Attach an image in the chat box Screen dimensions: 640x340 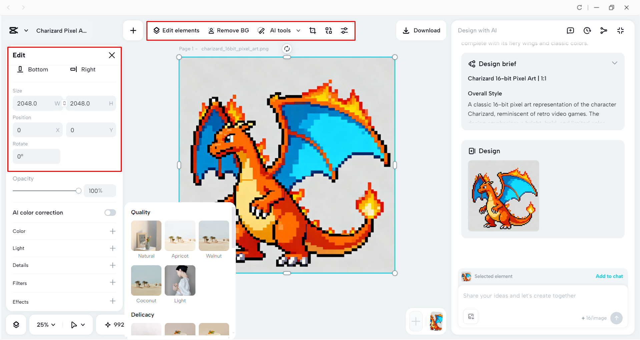click(471, 316)
